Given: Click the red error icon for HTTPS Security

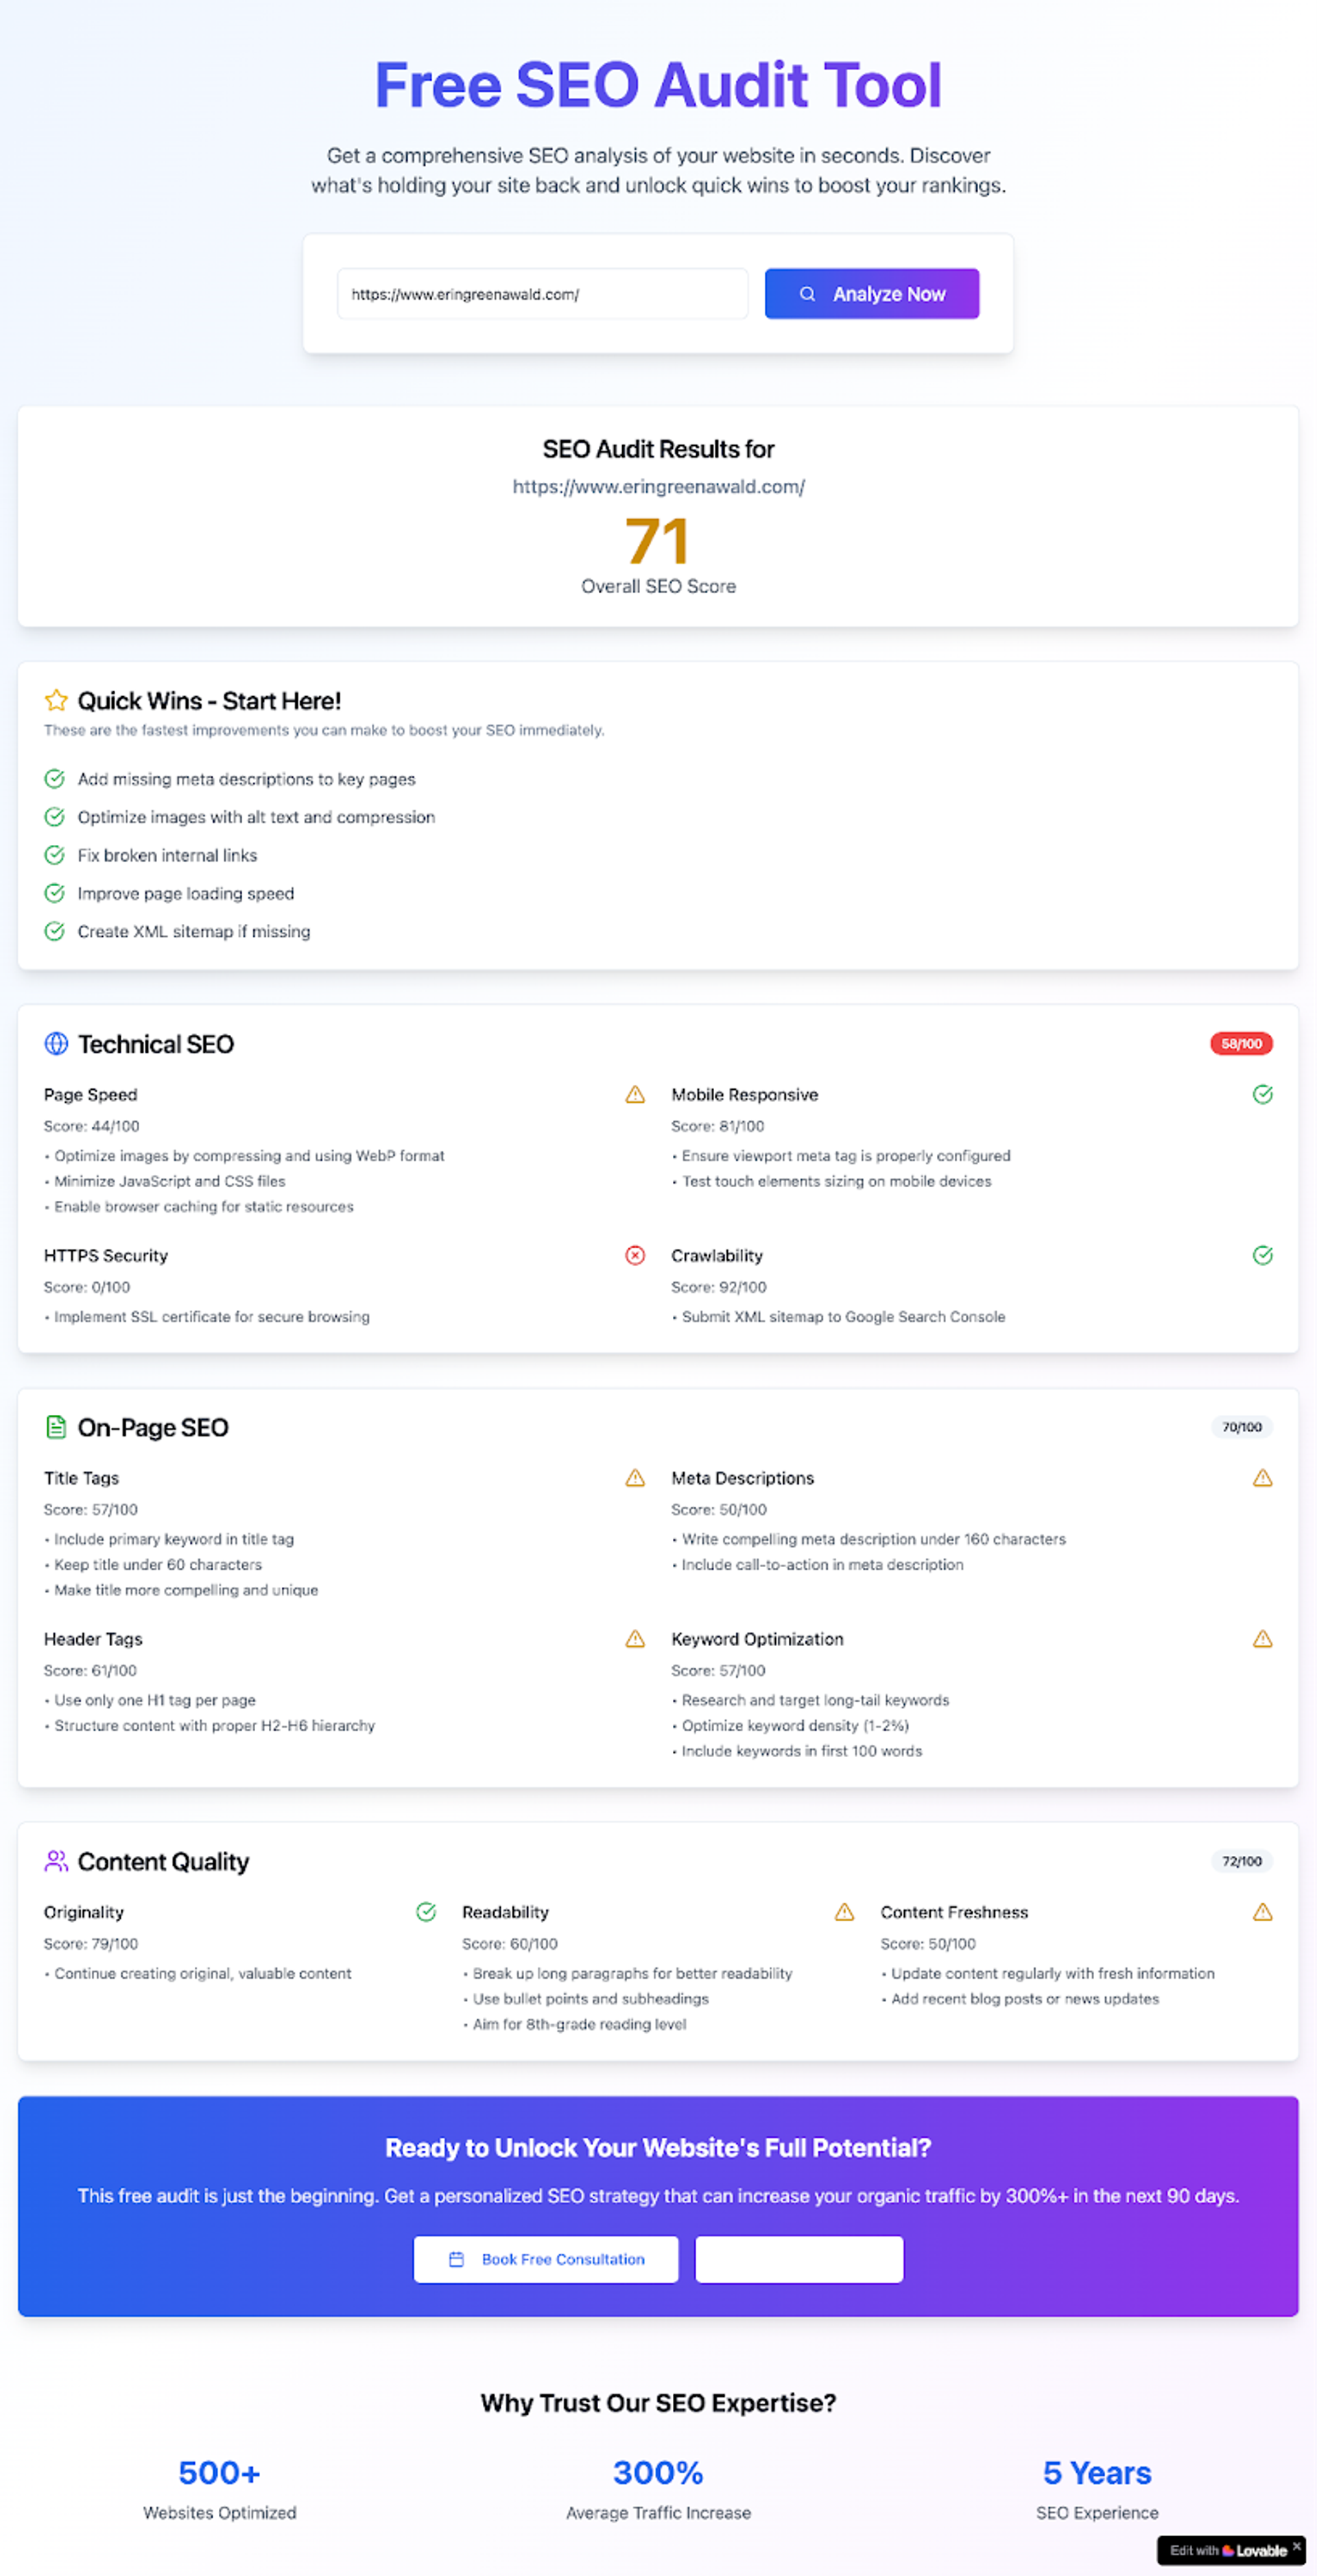Looking at the screenshot, I should [x=635, y=1255].
